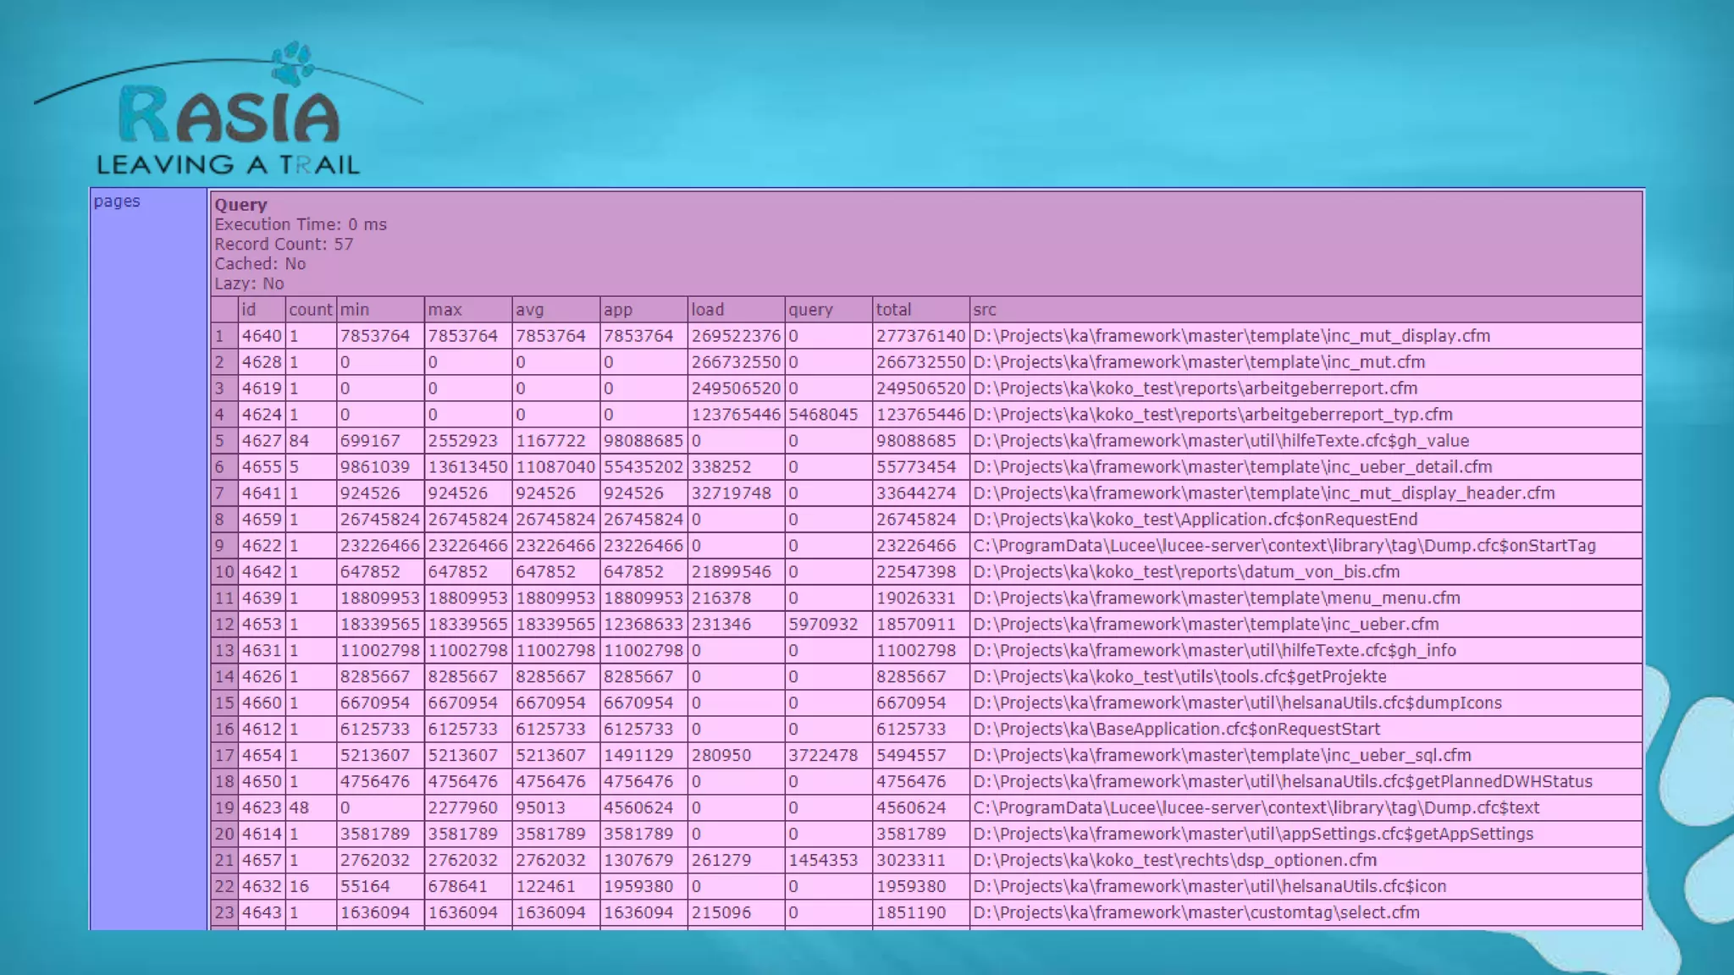The width and height of the screenshot is (1734, 975).
Task: Click the 'src' column header
Action: point(985,310)
